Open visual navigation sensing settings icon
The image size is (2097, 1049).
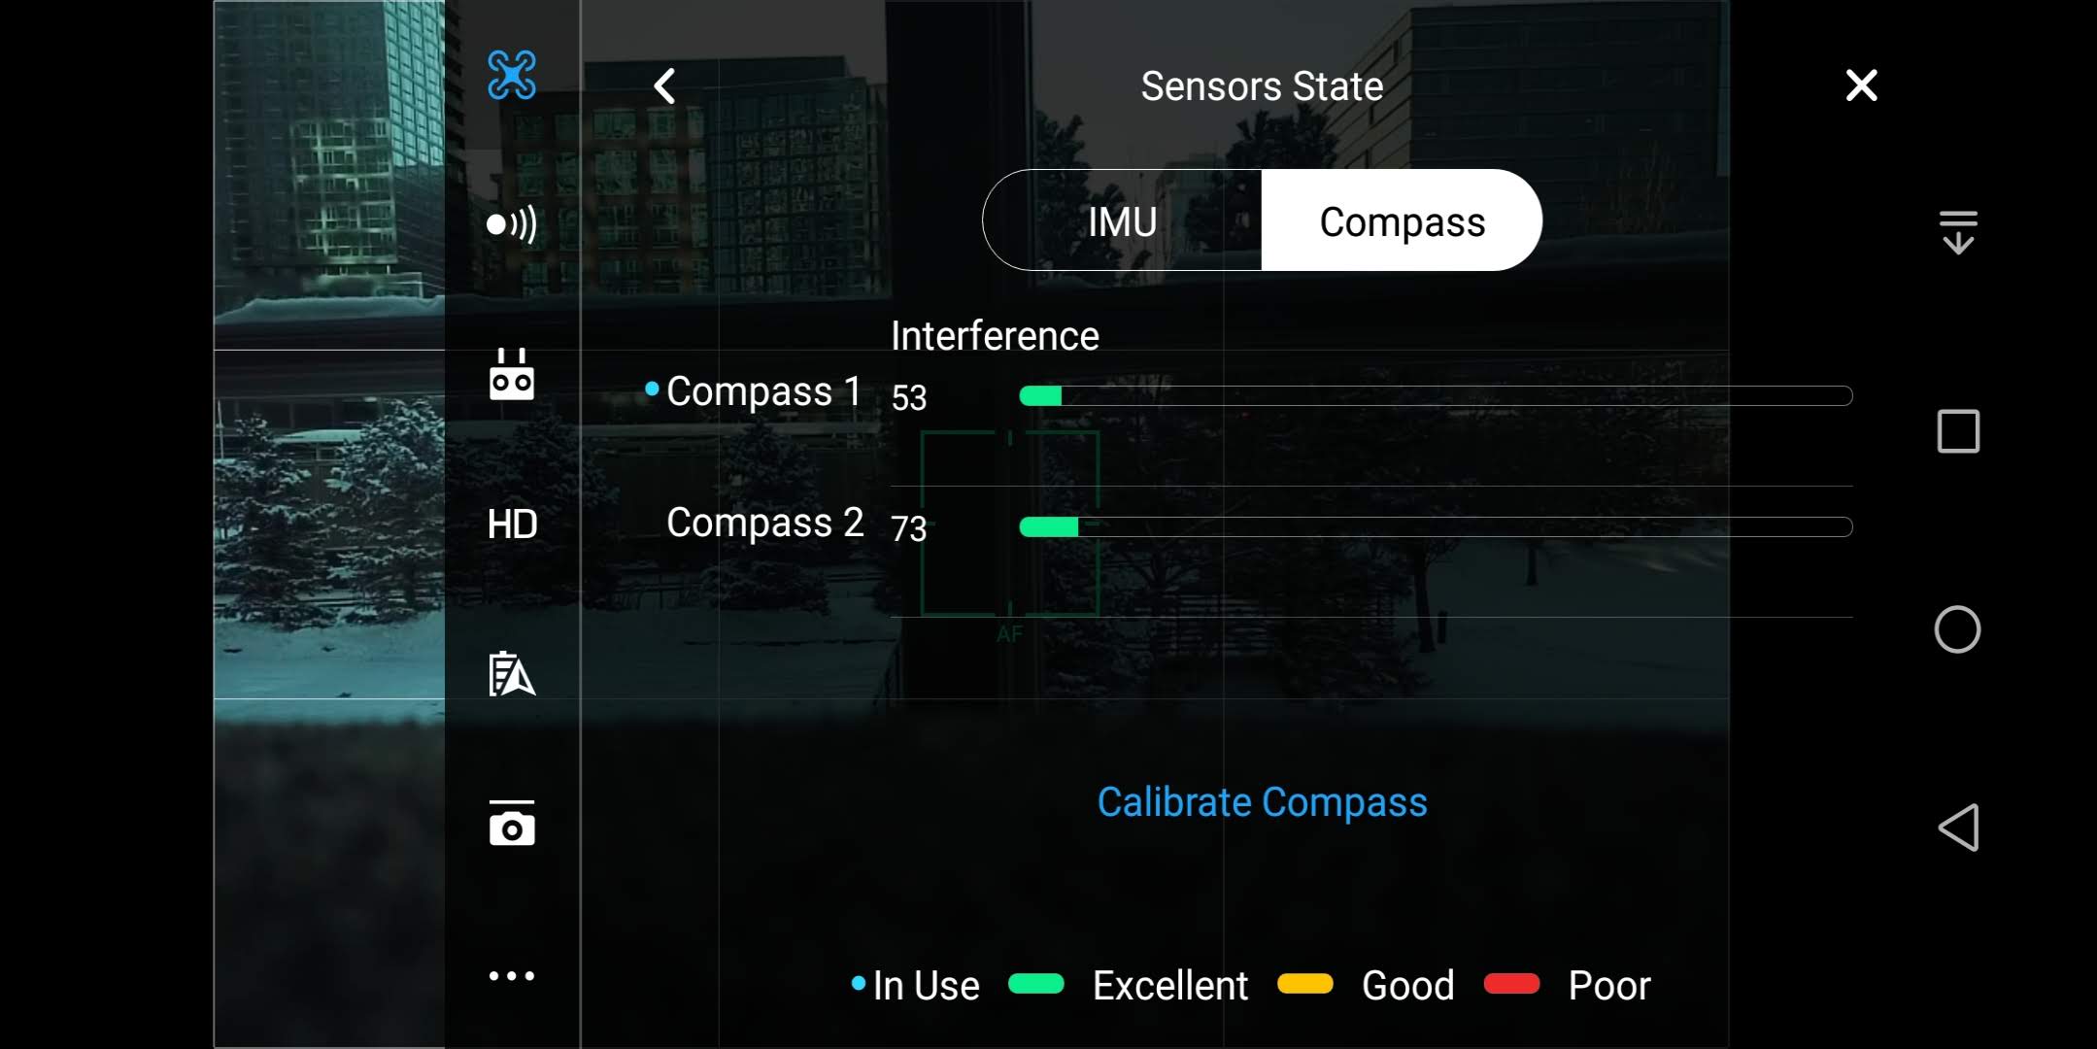(x=512, y=224)
